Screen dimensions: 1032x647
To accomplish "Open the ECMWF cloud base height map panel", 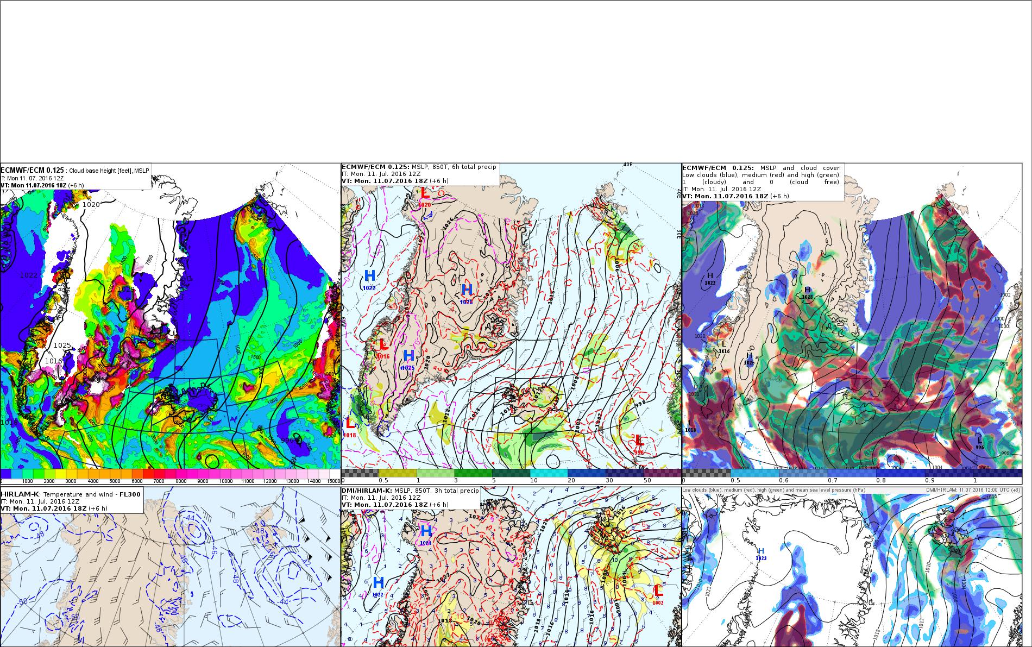I will click(170, 323).
